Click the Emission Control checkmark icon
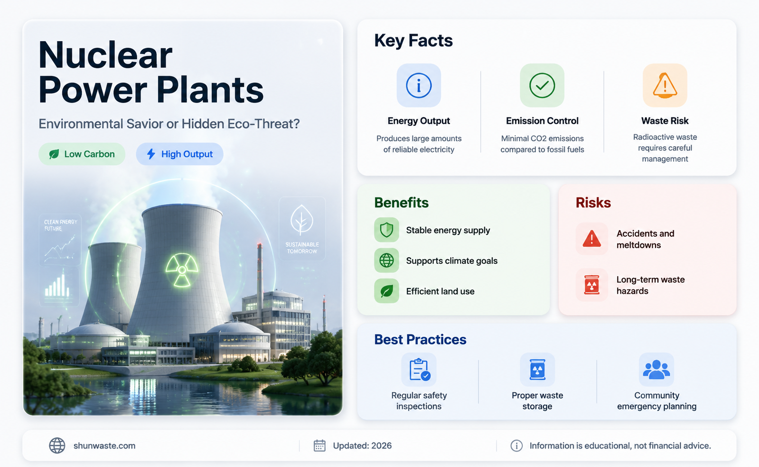Screen dimensions: 759x467 pyautogui.click(x=542, y=85)
